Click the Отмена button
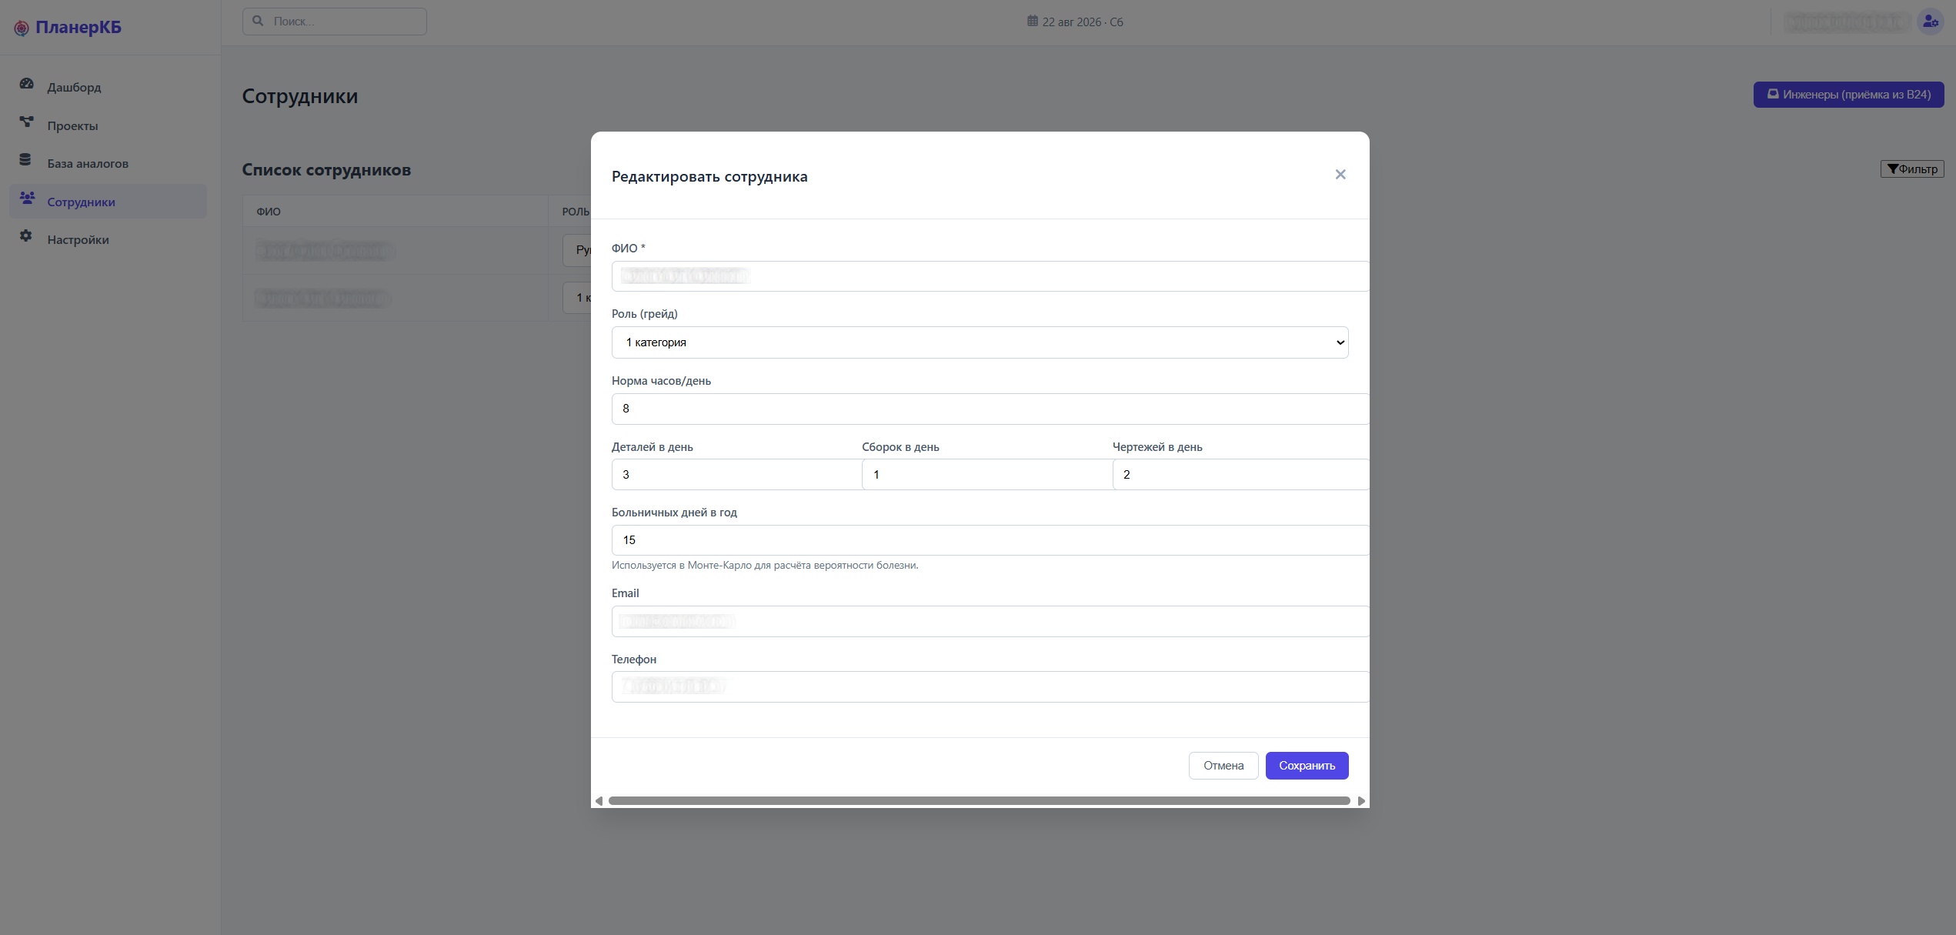Screen dimensions: 1956x935 click(x=1223, y=766)
